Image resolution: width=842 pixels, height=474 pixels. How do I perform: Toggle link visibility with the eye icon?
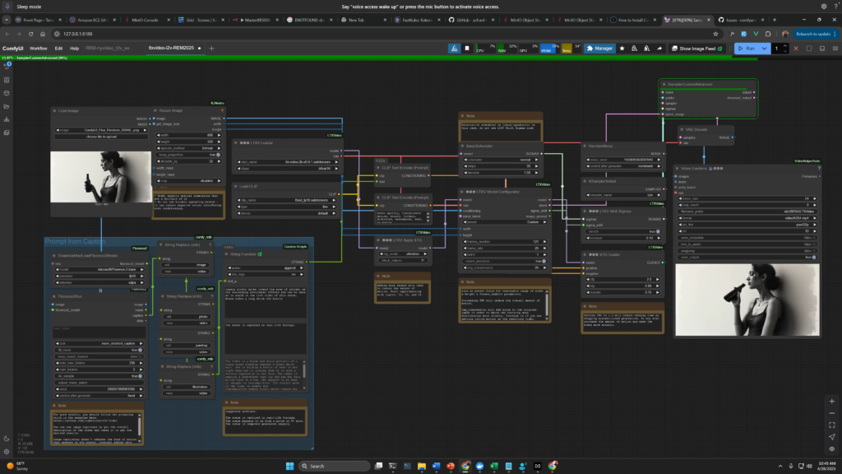coord(832,448)
